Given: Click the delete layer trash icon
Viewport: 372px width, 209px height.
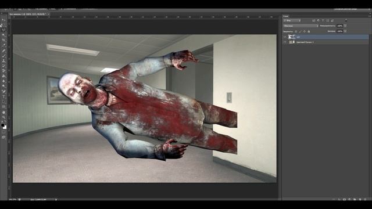Looking at the screenshot, I should click(x=365, y=200).
